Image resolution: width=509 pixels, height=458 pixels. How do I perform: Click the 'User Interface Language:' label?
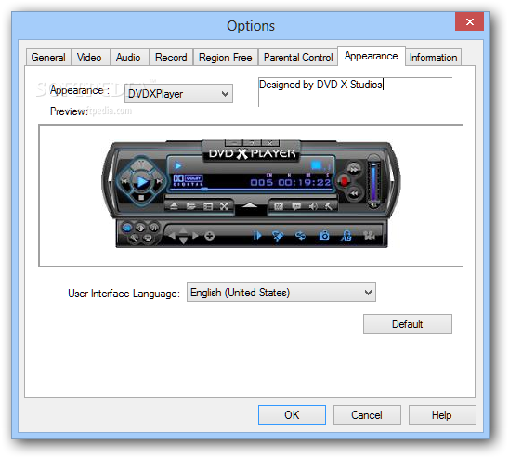click(x=124, y=294)
